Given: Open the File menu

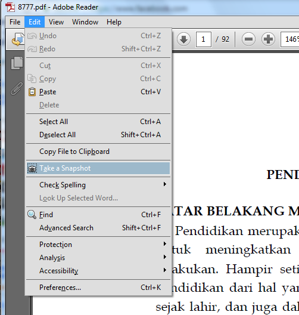Looking at the screenshot, I should click(x=15, y=22).
